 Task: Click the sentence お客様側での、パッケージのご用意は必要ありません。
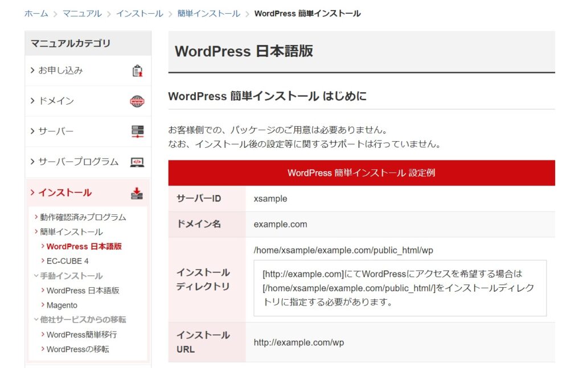278,130
